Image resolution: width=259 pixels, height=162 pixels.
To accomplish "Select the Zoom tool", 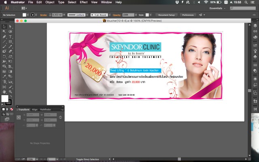I will [11, 92].
